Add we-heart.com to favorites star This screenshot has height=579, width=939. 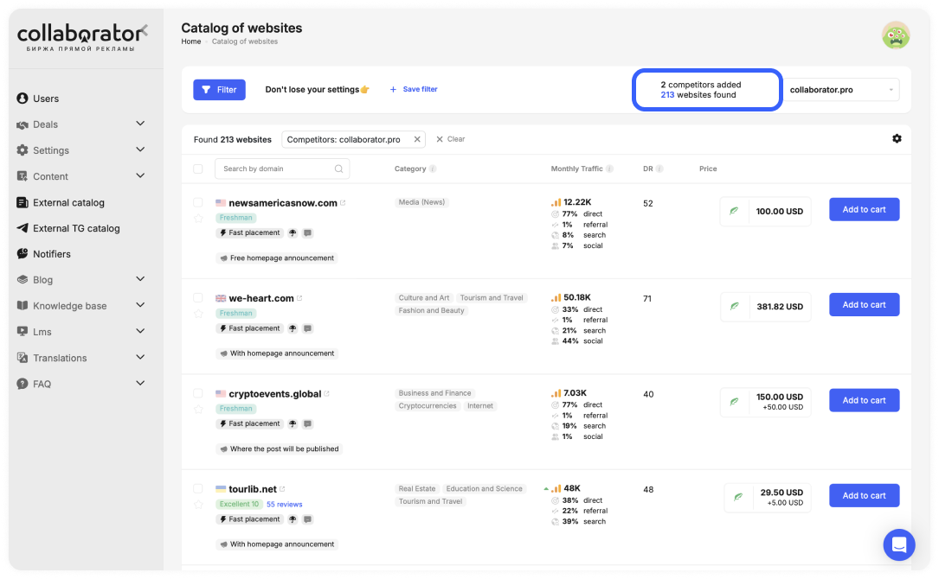pos(198,314)
